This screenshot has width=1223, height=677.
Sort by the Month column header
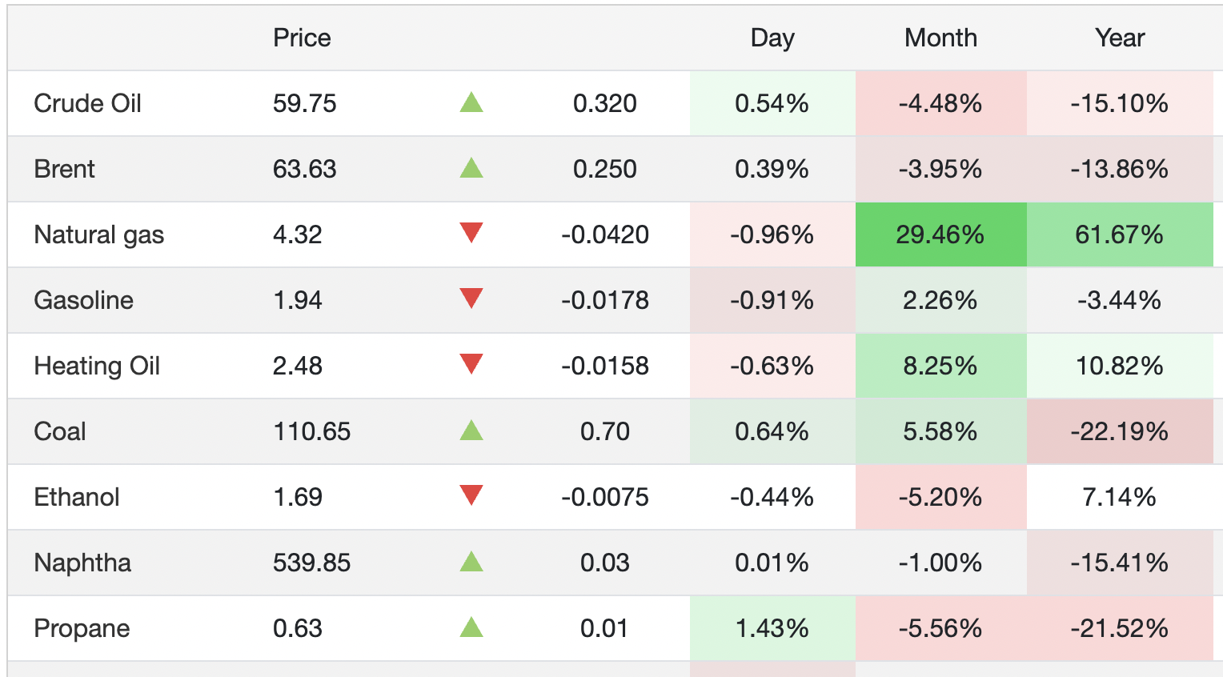tap(940, 38)
